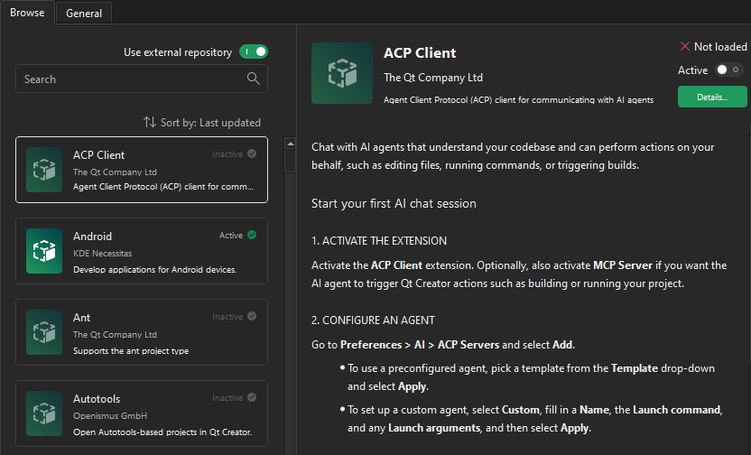Click the red Not loaded X icon
Screen dimensions: 751x455
685,46
